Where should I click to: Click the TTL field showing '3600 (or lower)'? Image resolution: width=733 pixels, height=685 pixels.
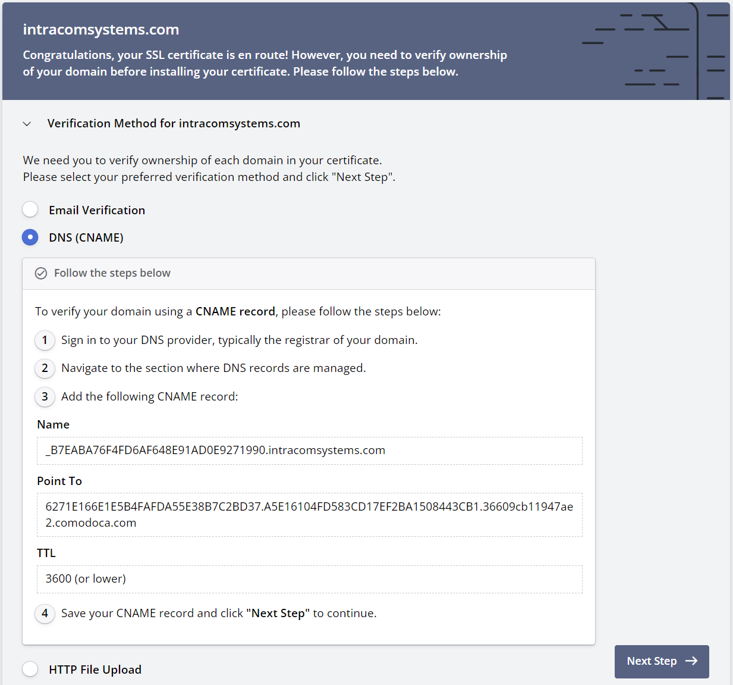309,578
